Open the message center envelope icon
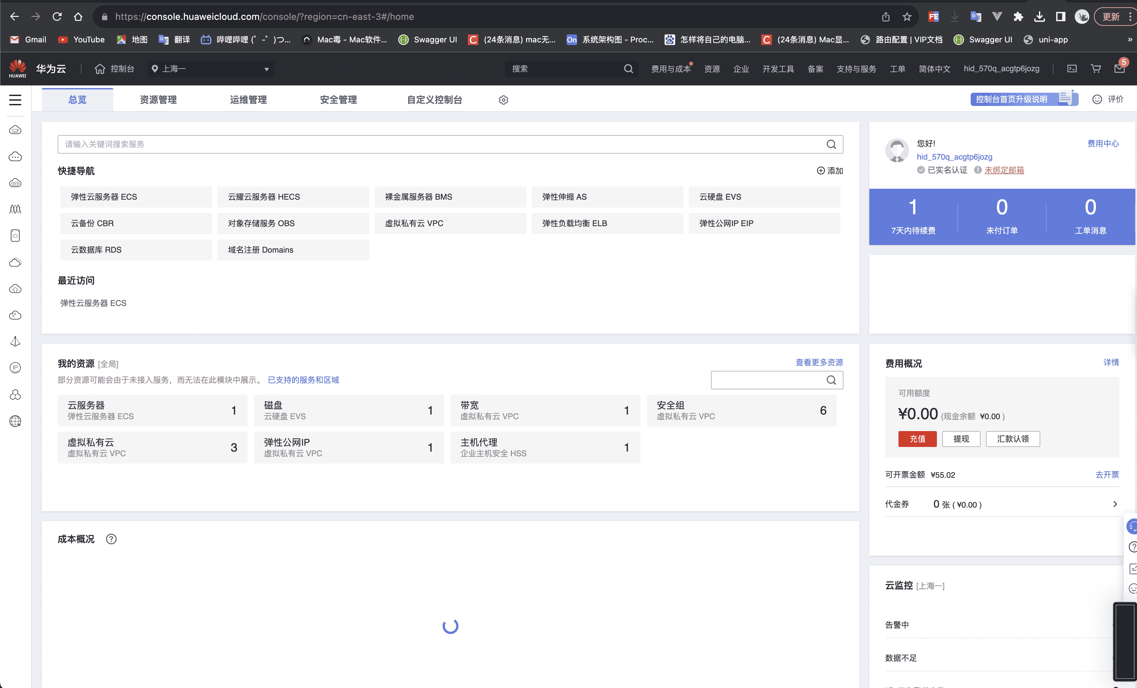 (x=1119, y=69)
